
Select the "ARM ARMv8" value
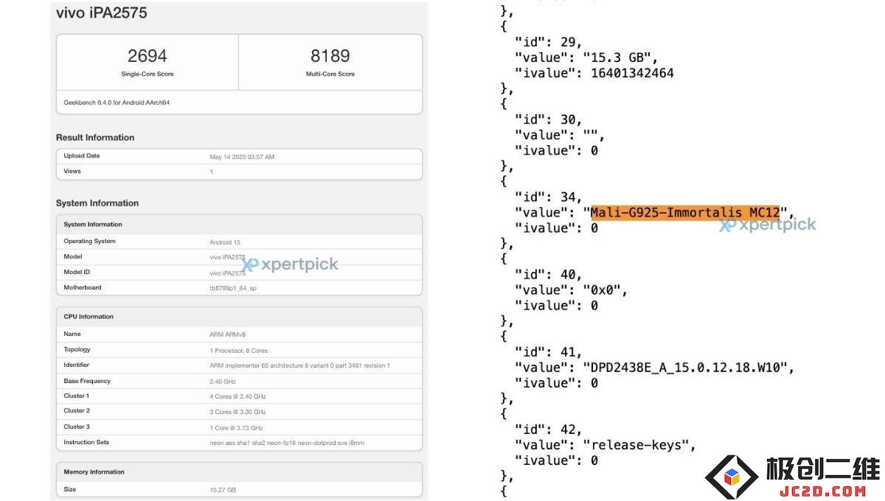pyautogui.click(x=227, y=335)
